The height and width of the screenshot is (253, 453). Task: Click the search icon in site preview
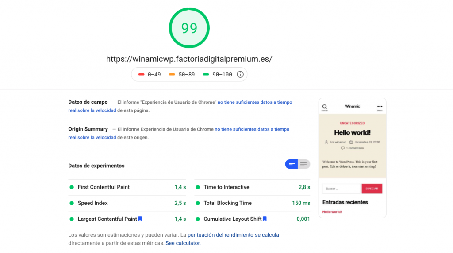pos(325,107)
